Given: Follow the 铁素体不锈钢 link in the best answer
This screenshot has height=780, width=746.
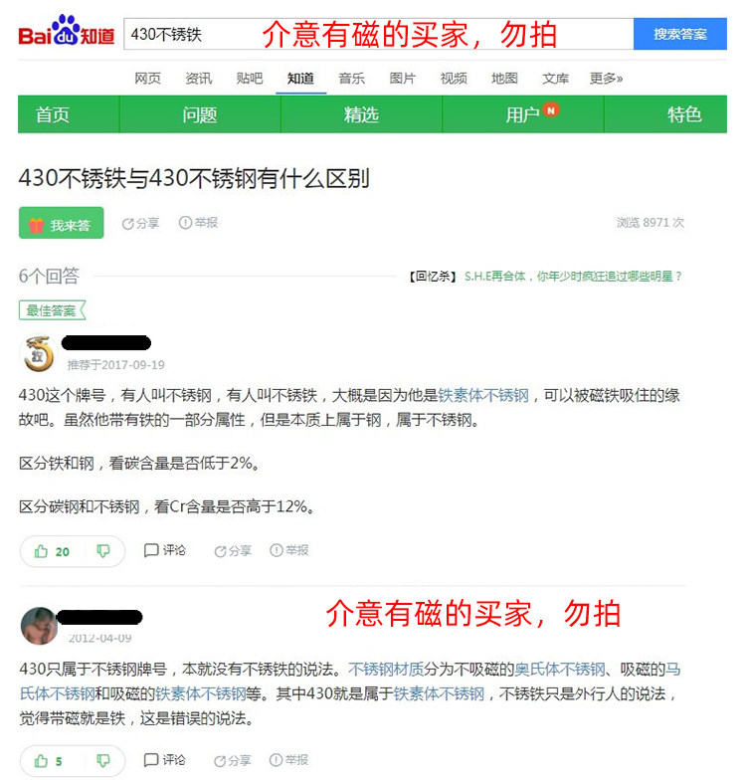Looking at the screenshot, I should click(x=483, y=396).
